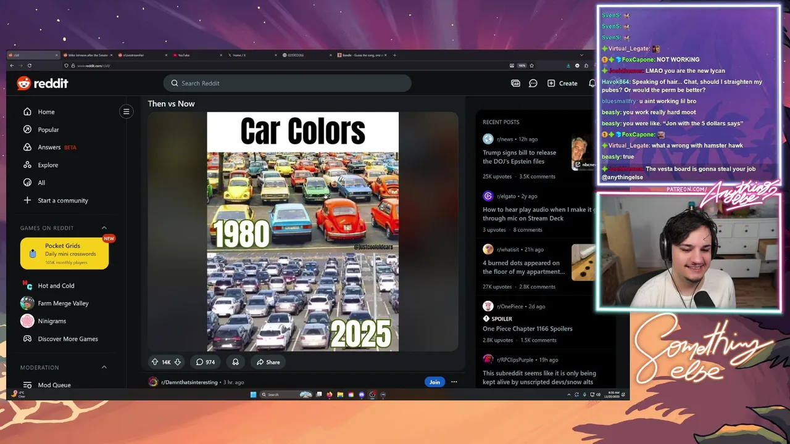The image size is (790, 444).
Task: Click the Epstein files post thumbnail
Action: pyautogui.click(x=583, y=152)
